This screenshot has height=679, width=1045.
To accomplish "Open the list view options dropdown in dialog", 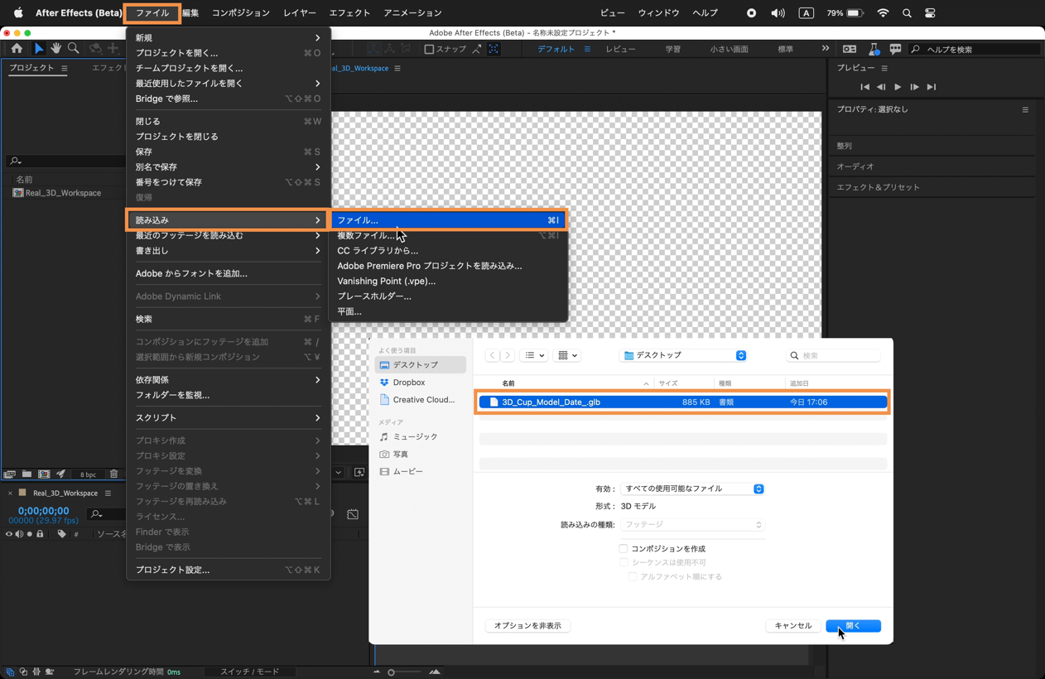I will [x=534, y=355].
